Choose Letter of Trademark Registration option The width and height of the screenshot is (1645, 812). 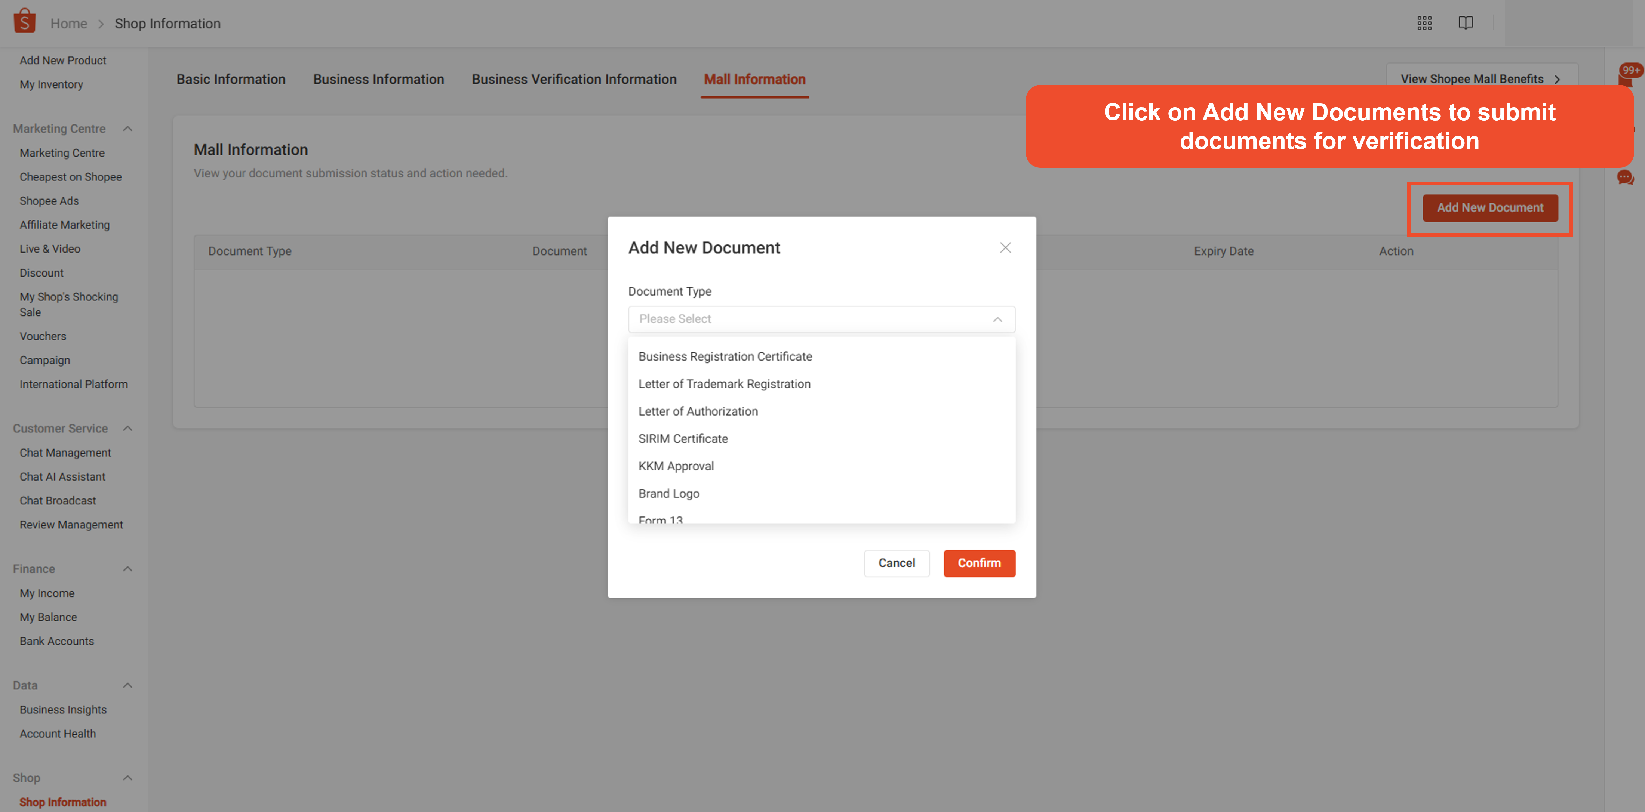(821, 384)
